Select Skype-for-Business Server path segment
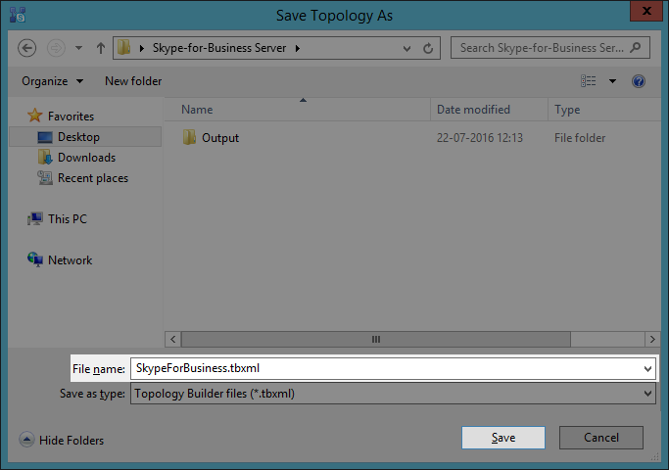The image size is (669, 470). (x=219, y=48)
